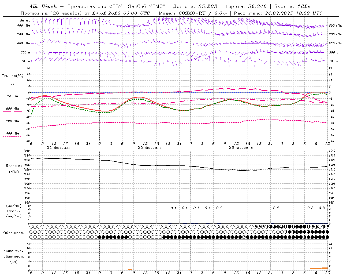The image size is (343, 275).
Task: Click the computed time Рассчитано: 24.02.2025 10:39 UTC
Action: click(x=278, y=13)
